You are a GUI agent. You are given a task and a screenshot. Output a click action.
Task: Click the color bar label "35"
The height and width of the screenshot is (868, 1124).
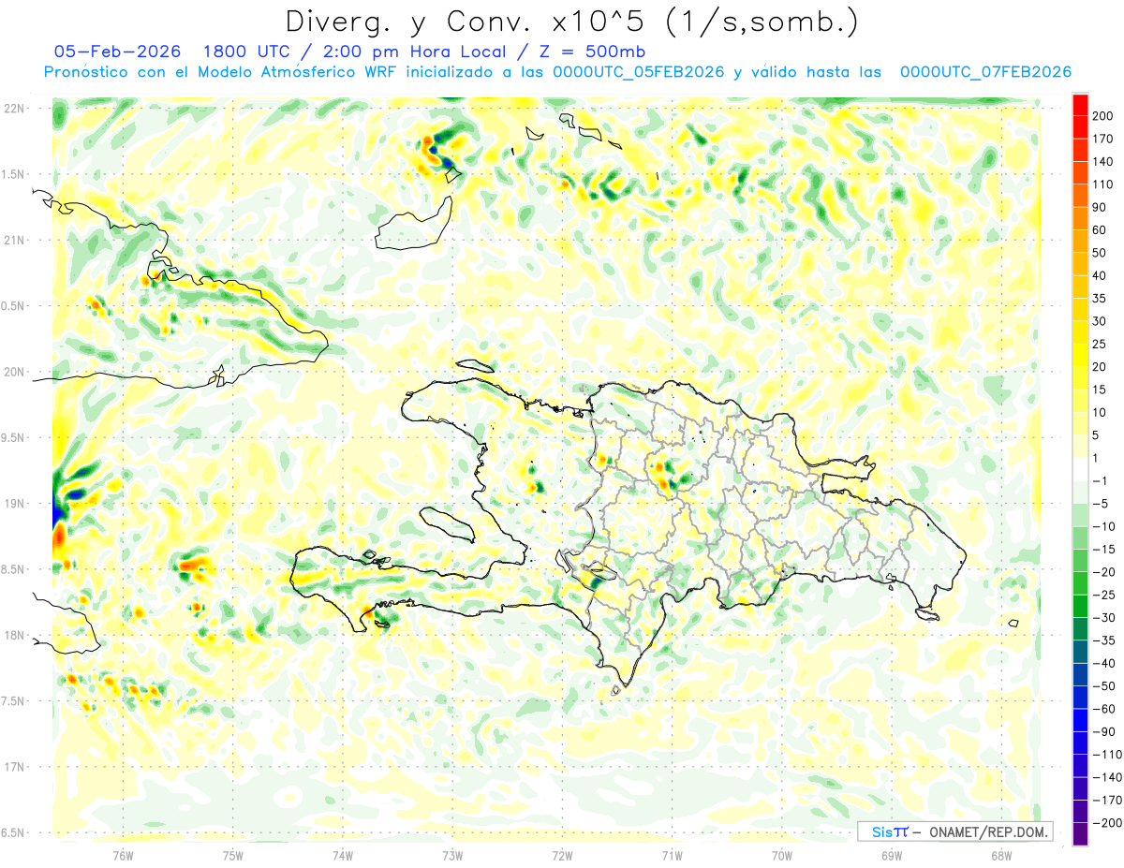point(1100,299)
